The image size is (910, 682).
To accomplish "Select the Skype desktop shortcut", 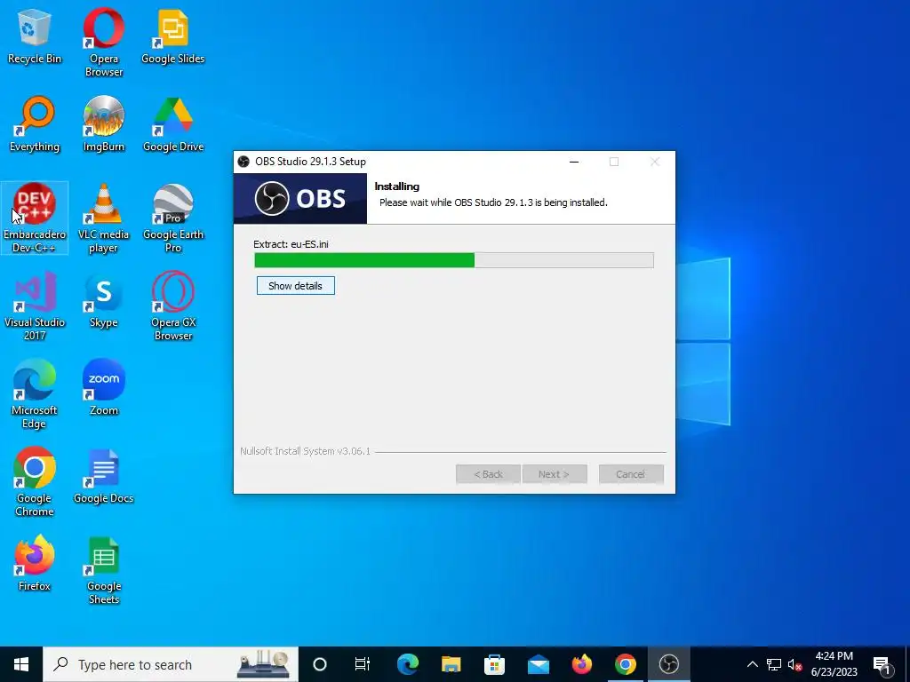I will (103, 300).
